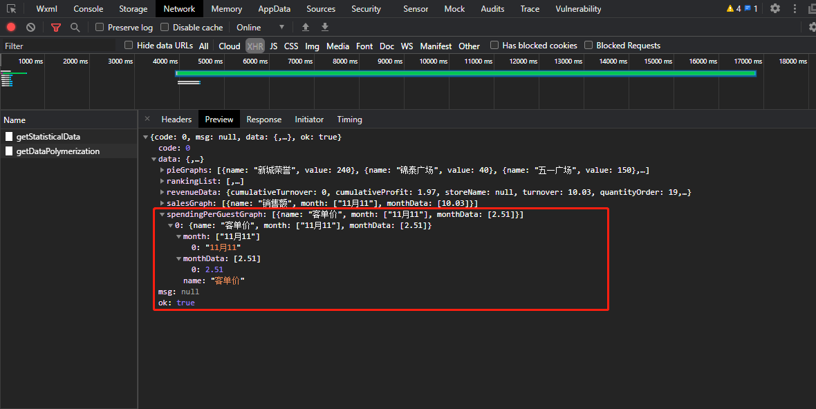Expand the pieGraphs array
The height and width of the screenshot is (409, 816).
(163, 170)
